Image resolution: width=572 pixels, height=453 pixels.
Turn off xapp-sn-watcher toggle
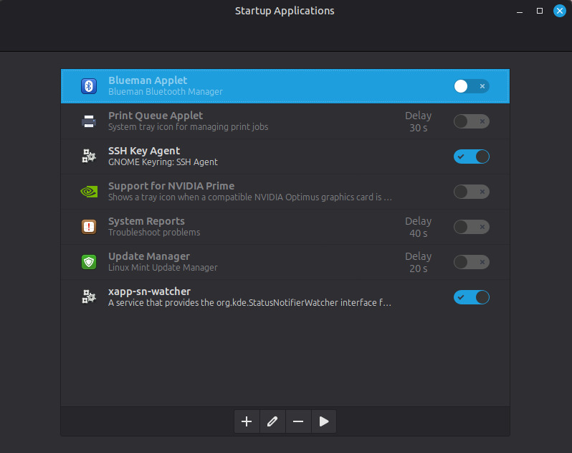click(x=471, y=297)
